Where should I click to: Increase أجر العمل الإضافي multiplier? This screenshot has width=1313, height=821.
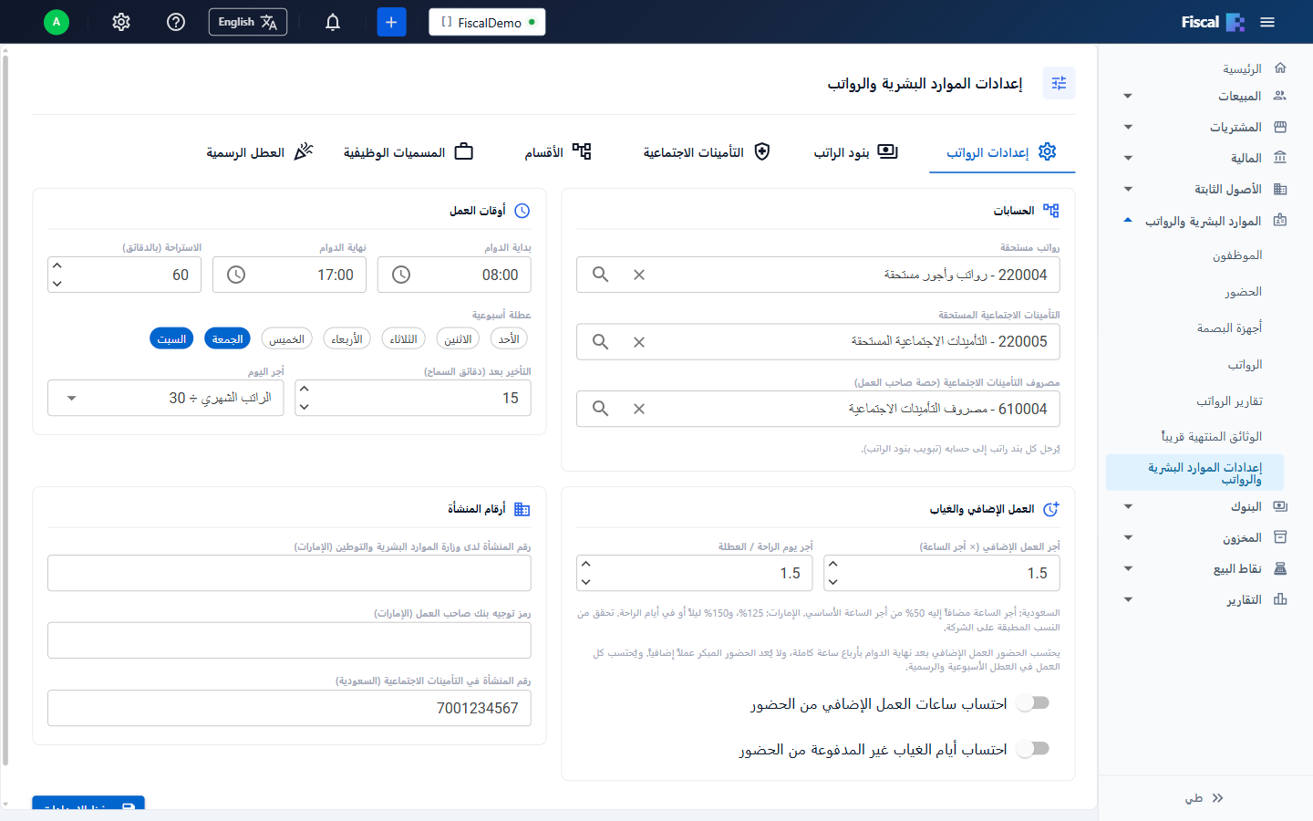click(x=833, y=564)
